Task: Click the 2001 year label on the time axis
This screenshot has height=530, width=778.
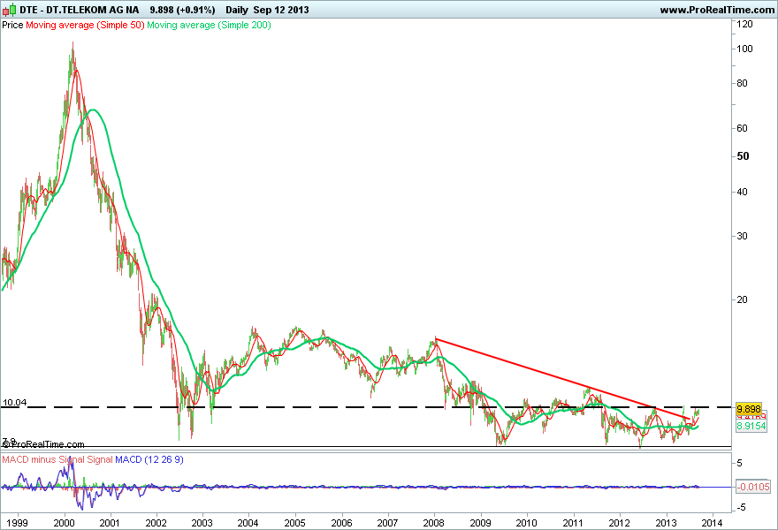Action: 109,523
